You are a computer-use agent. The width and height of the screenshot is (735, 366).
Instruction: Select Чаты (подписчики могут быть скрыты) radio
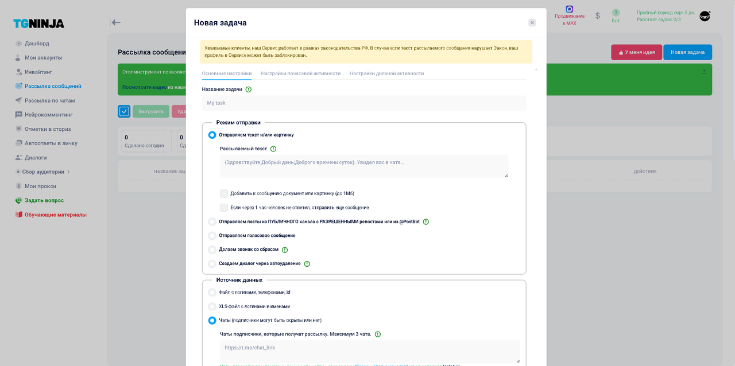pos(212,320)
